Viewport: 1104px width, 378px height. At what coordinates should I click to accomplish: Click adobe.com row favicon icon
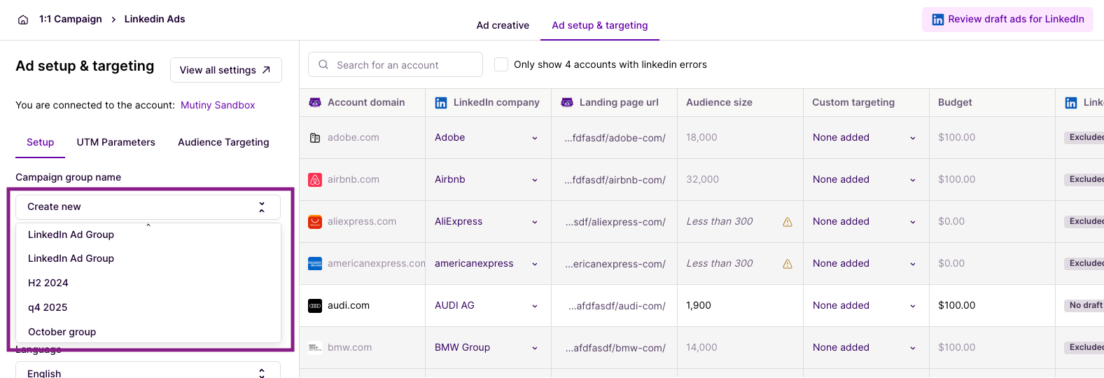pos(315,138)
